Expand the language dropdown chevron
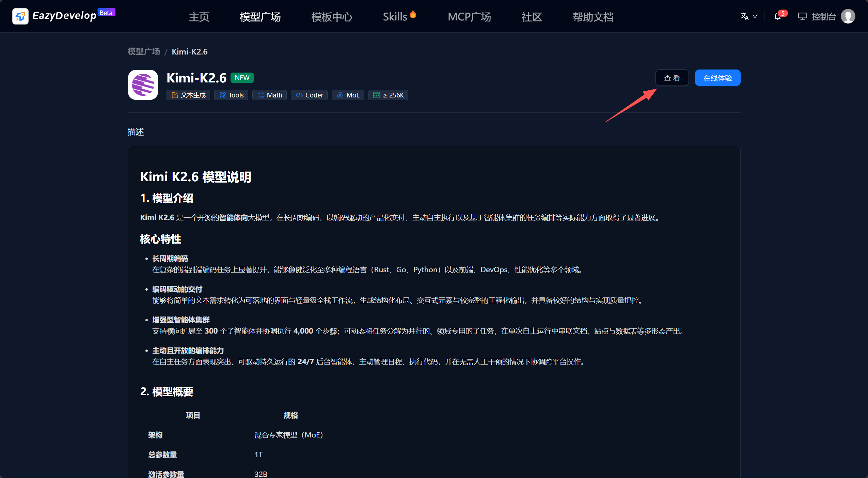Image resolution: width=868 pixels, height=478 pixels. click(755, 16)
